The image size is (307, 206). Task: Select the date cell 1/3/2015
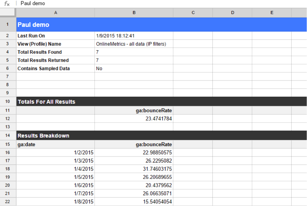tap(55, 161)
